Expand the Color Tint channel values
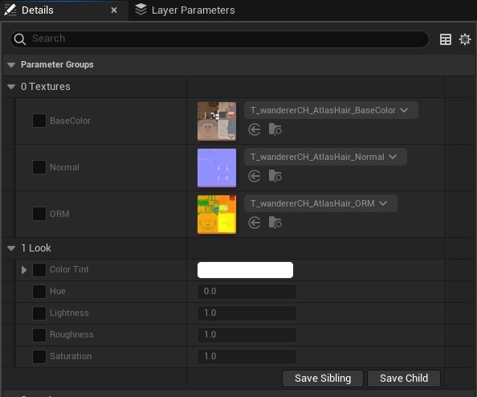The width and height of the screenshot is (477, 397). coord(24,270)
